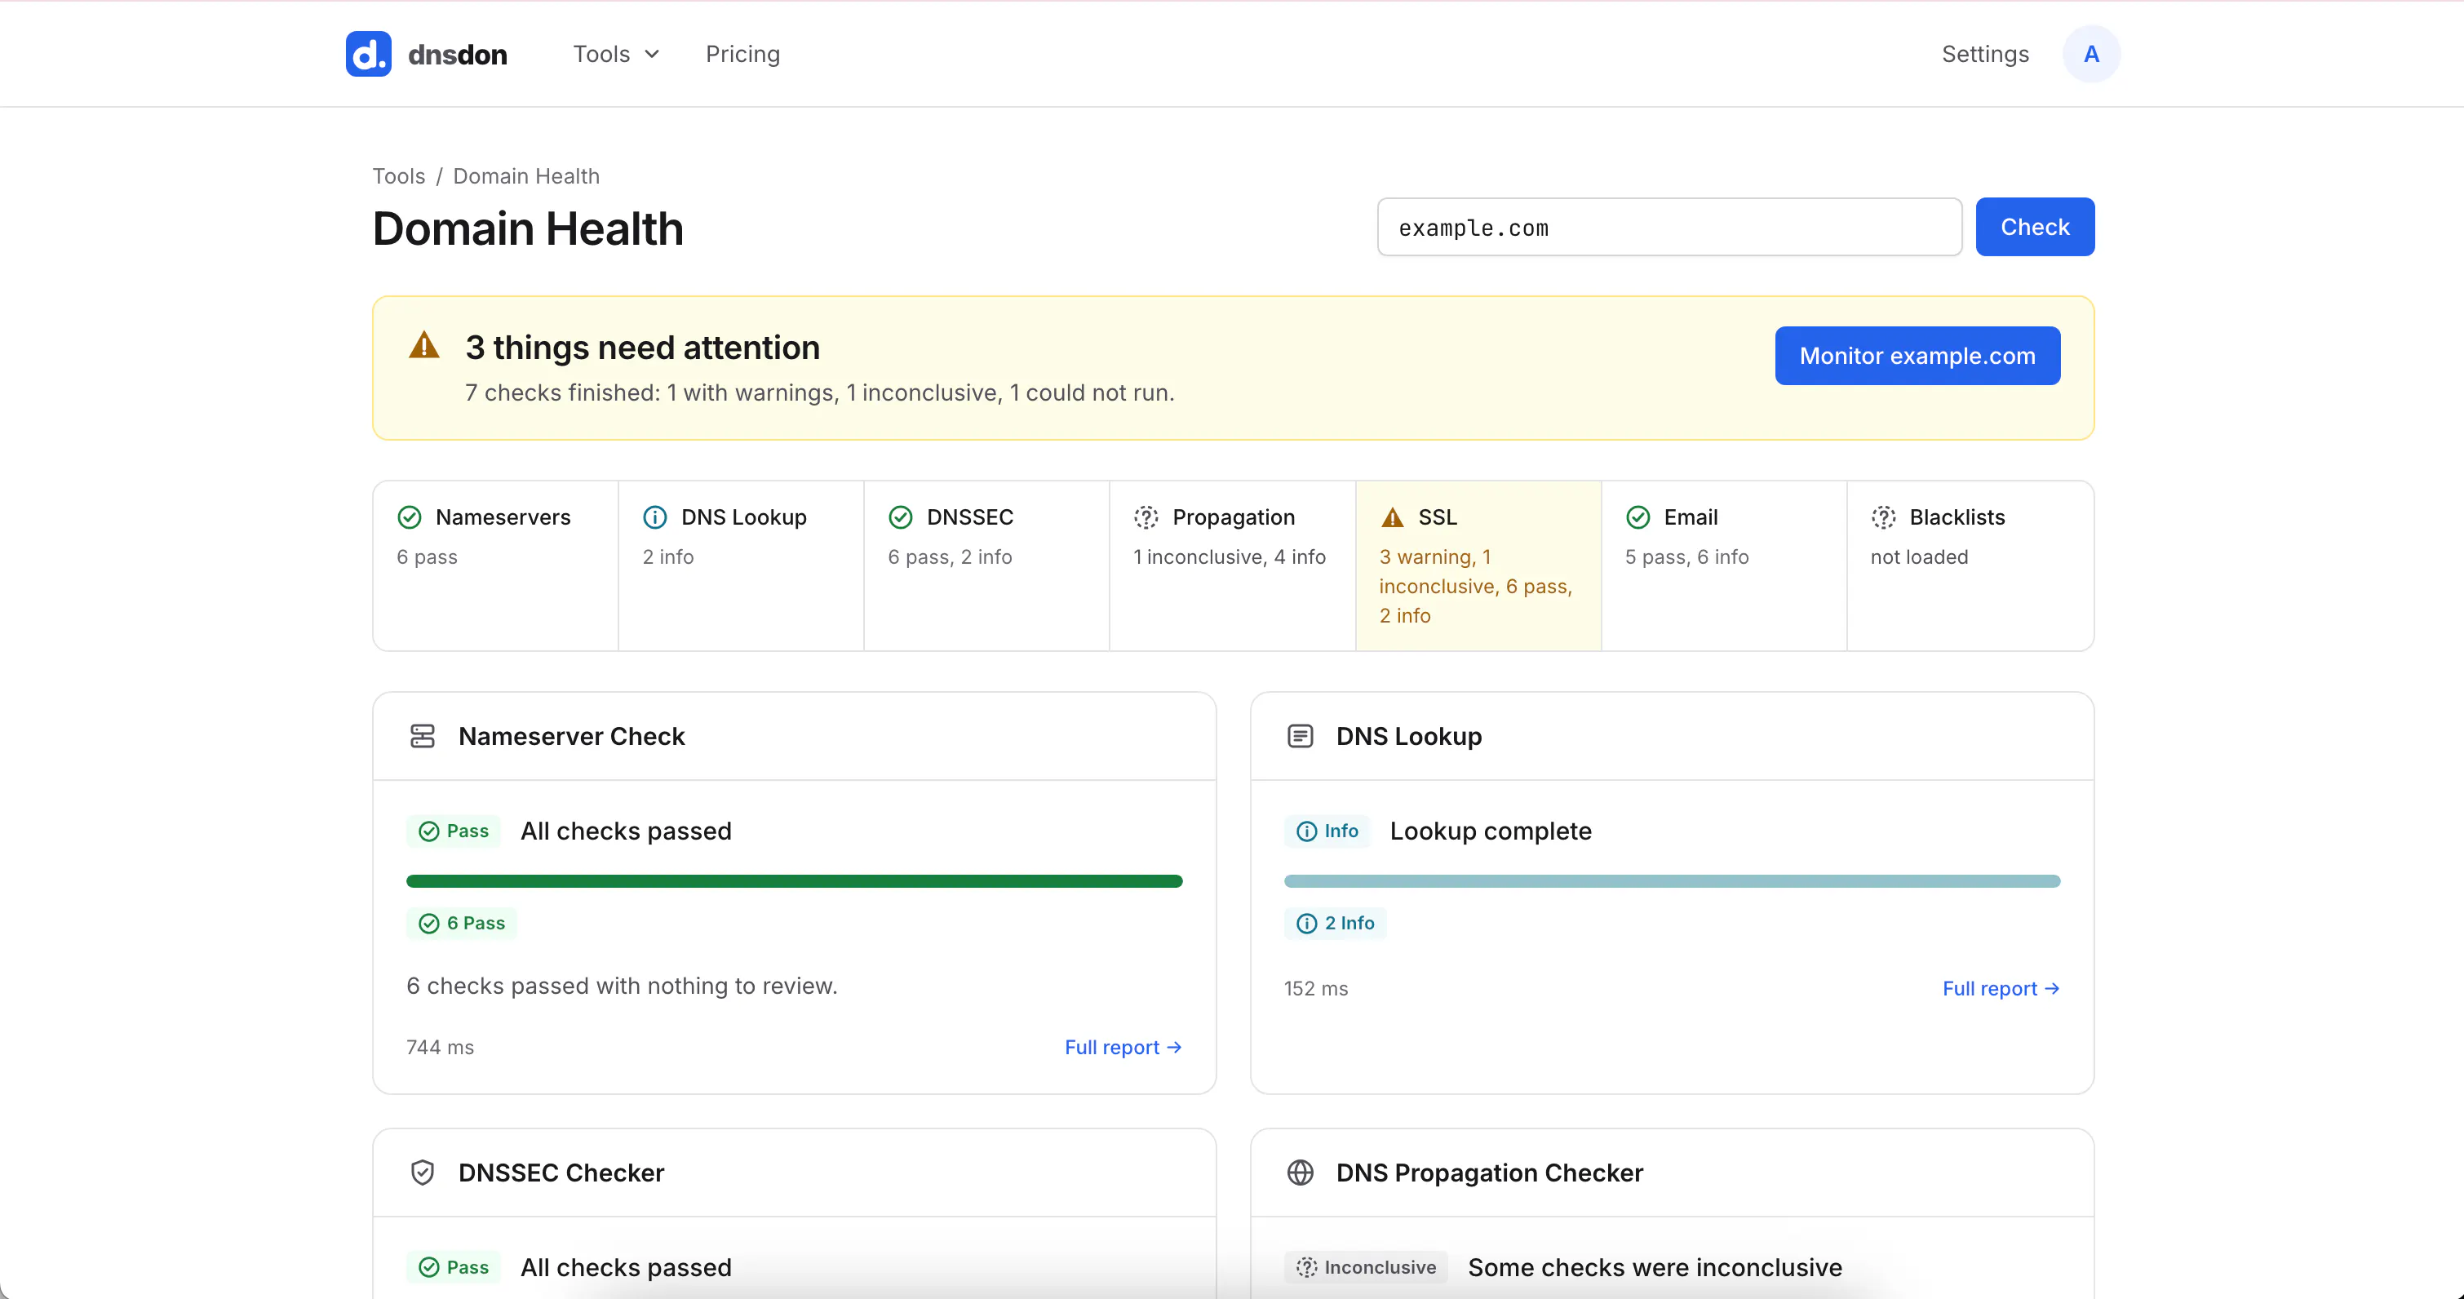
Task: Click the teal DNS Lookup progress bar
Action: 1672,881
